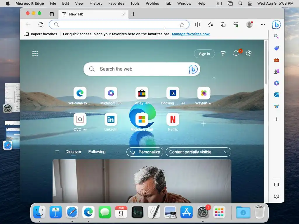Click the page vertical scrollbar
299x224 pixels.
click(266, 62)
